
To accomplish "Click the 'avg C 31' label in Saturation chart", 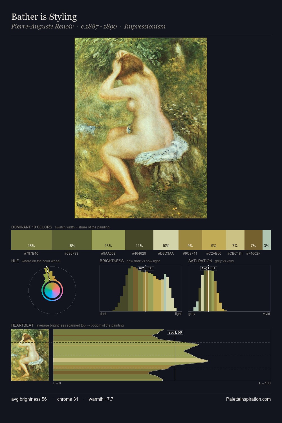I will pyautogui.click(x=209, y=268).
